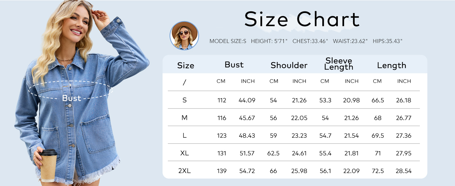
Task: Select the Sleeve Length column header
Action: click(x=338, y=64)
